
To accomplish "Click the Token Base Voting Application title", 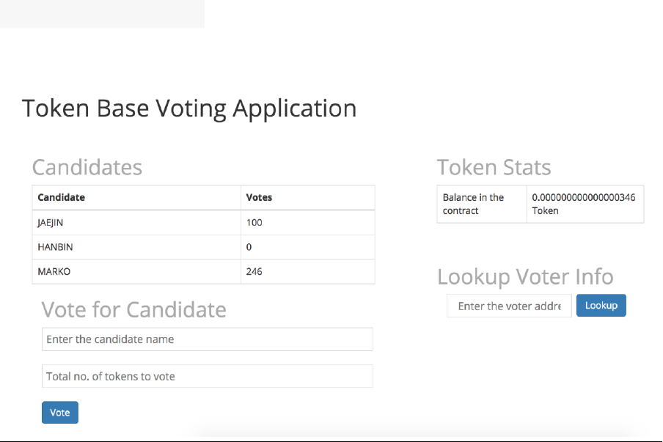I will (189, 108).
